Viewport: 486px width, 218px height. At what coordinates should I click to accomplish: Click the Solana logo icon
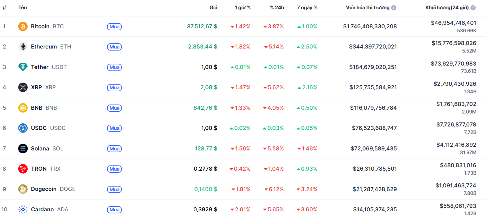pos(23,148)
